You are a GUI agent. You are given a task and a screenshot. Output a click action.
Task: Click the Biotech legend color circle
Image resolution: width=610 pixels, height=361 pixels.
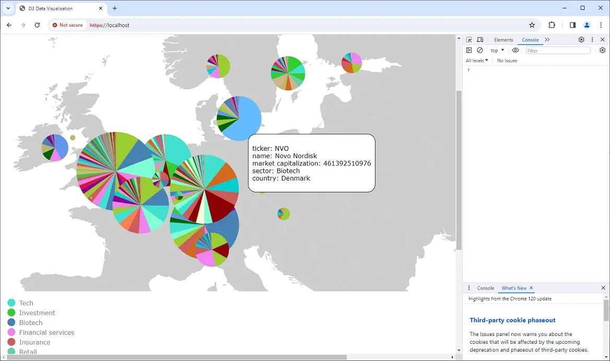click(11, 322)
